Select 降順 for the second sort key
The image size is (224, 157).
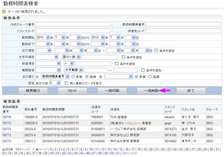[x=150, y=77]
